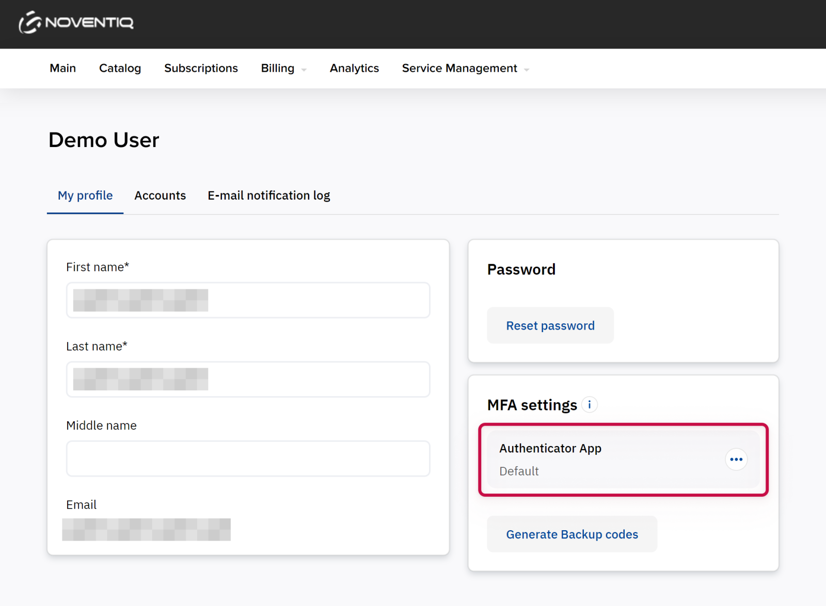Open the Analytics section
This screenshot has width=826, height=606.
pyautogui.click(x=354, y=69)
